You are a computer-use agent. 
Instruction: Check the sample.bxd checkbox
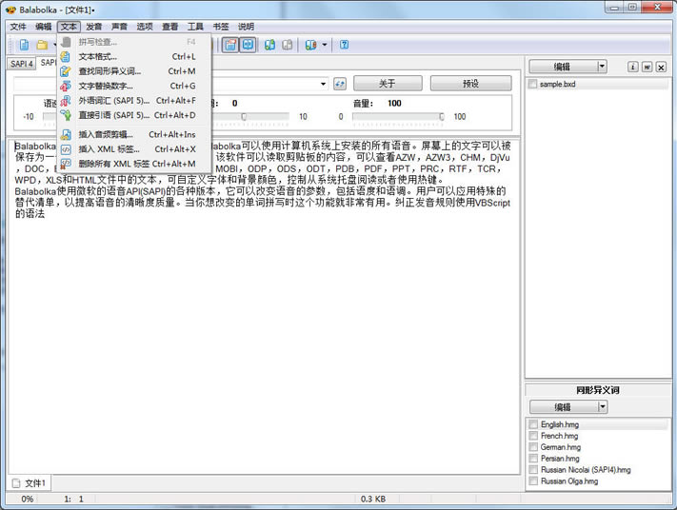click(533, 84)
